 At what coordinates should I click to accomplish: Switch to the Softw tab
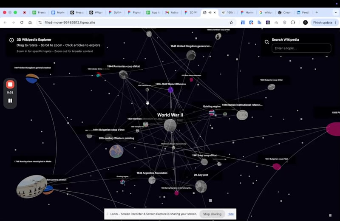click(x=115, y=13)
